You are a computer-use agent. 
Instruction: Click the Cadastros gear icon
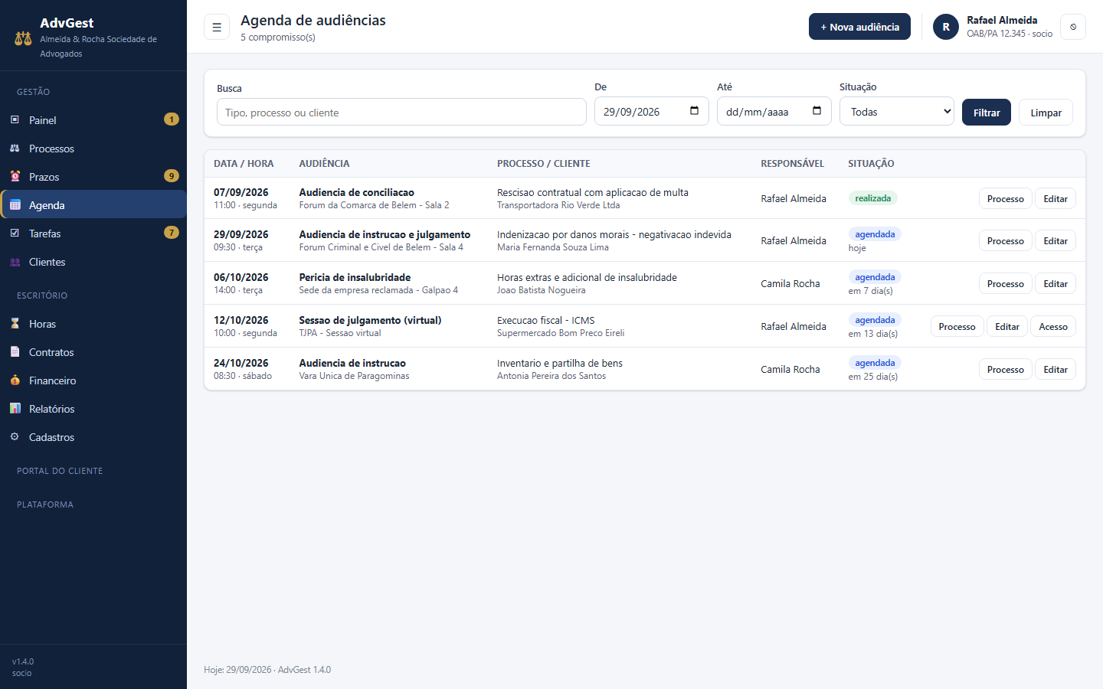15,436
